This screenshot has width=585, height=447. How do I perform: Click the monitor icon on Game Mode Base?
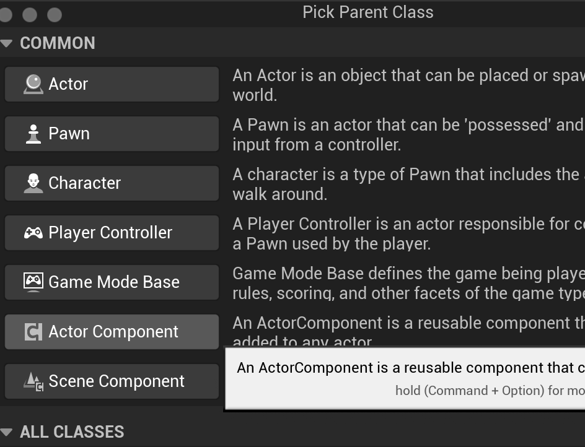click(33, 282)
